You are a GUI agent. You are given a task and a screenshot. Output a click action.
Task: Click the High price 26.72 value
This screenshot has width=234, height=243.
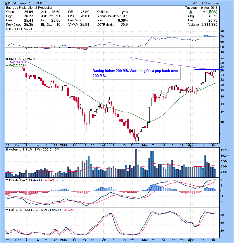coord(29,16)
